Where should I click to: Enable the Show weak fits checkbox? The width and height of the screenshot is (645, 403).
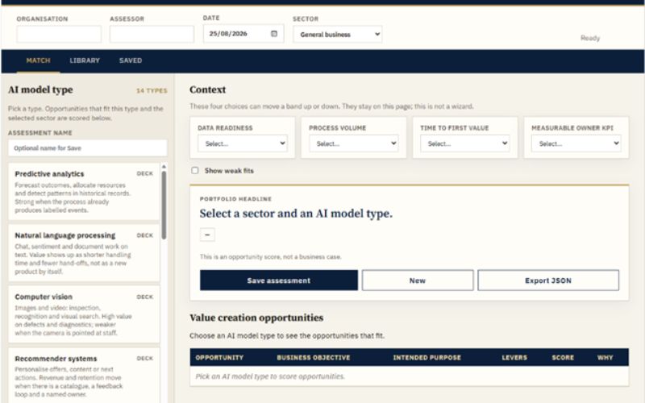[195, 170]
